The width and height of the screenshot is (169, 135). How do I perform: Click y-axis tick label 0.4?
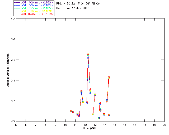[x=13, y=80]
